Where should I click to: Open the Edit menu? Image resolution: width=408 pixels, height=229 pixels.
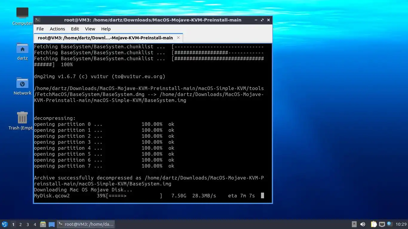(75, 29)
